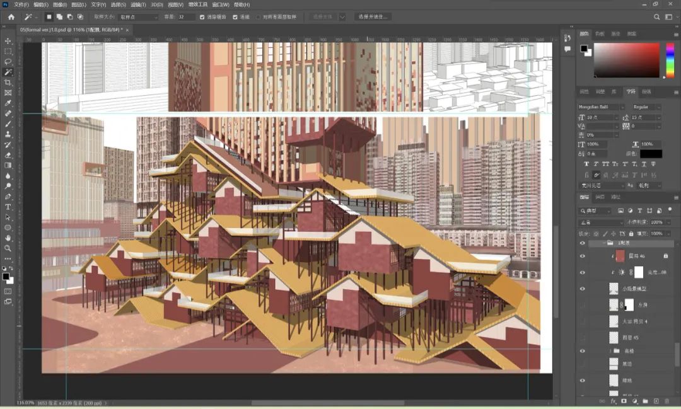Select the Dodge tool
The image size is (681, 409).
coord(8,187)
